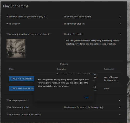Click The Port Of London heading

coord(74,34)
